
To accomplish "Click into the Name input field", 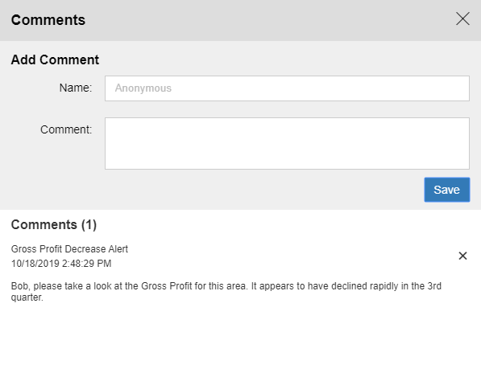I will click(287, 88).
